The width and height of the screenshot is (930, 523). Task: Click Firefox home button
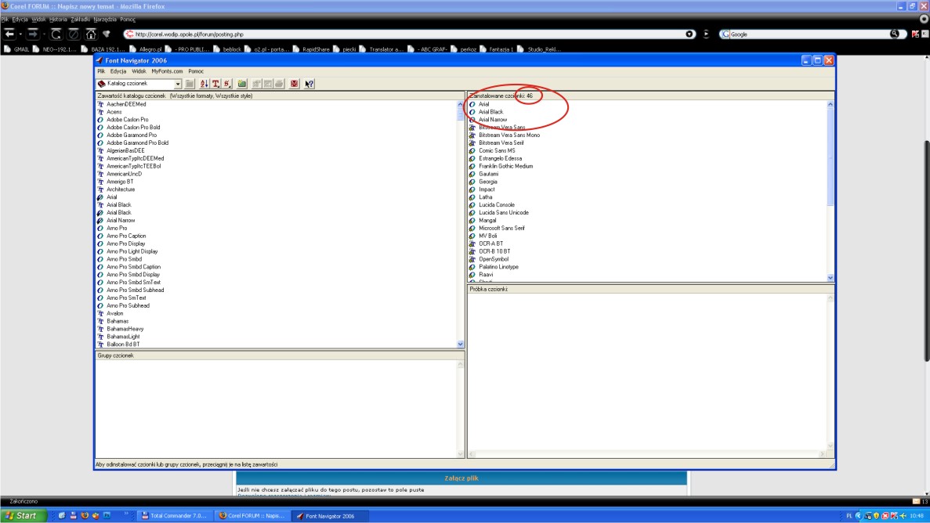(91, 34)
